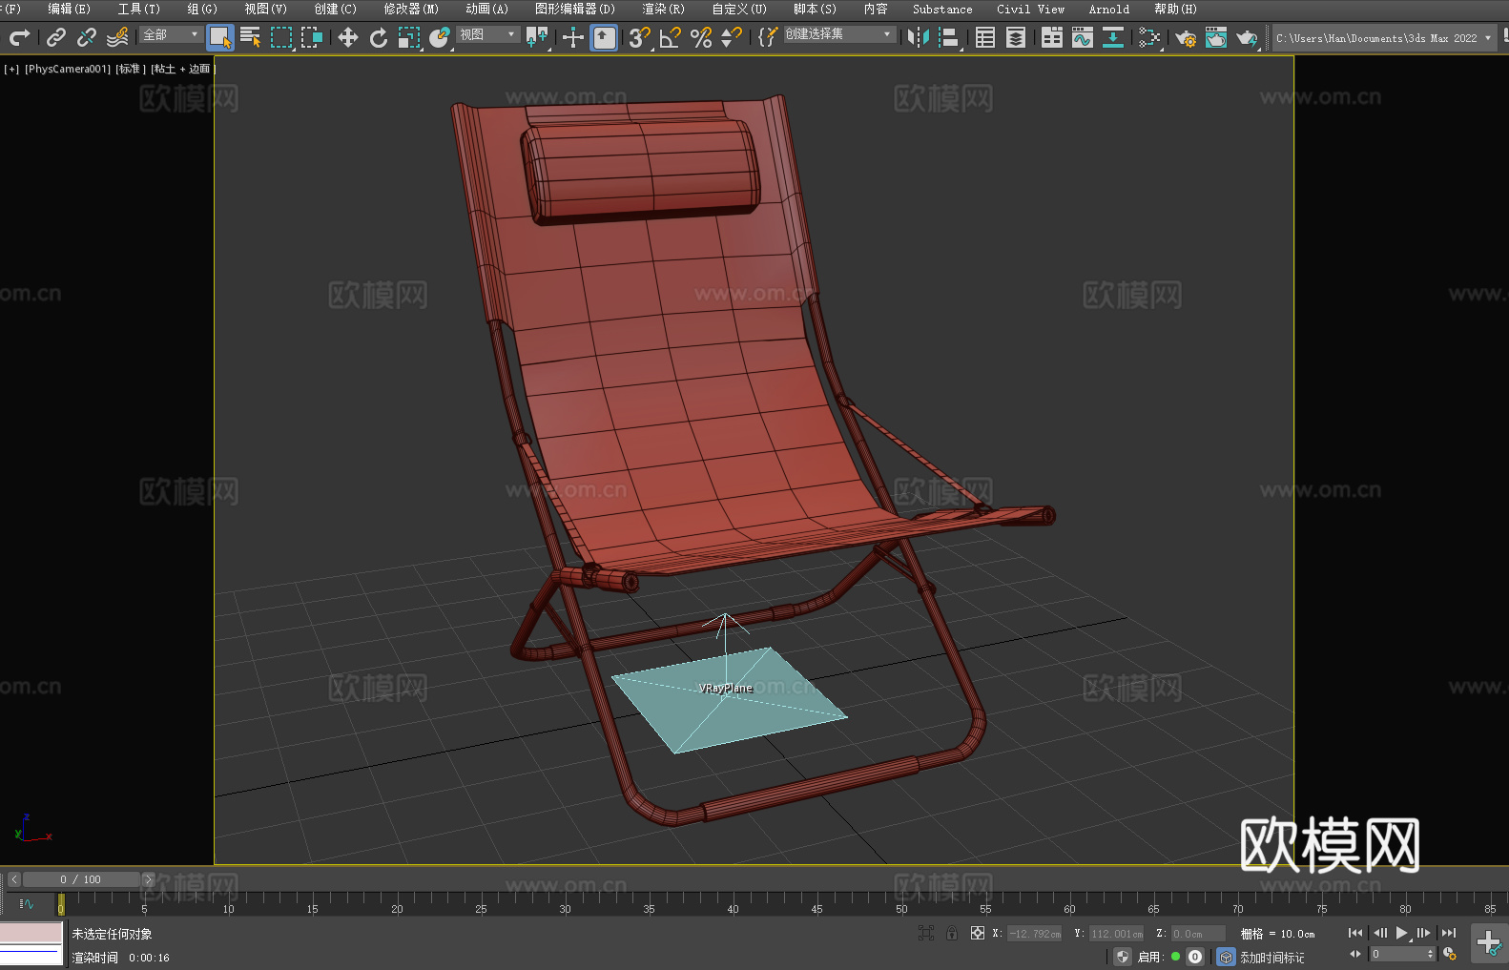Screen dimensions: 1509x970
Task: Open Select by Name list icon
Action: click(x=251, y=37)
